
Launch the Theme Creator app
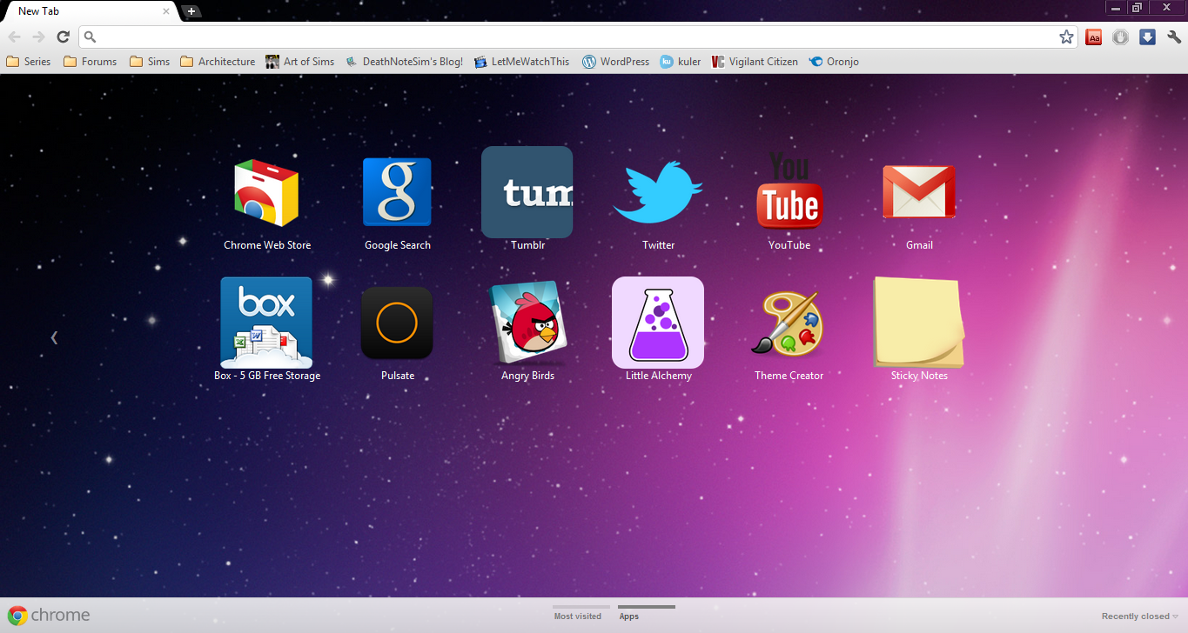point(789,323)
